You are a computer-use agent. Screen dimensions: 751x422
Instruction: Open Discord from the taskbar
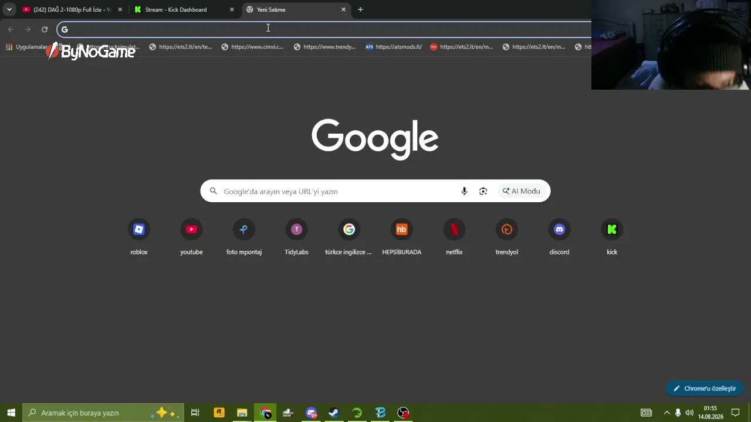pos(312,413)
